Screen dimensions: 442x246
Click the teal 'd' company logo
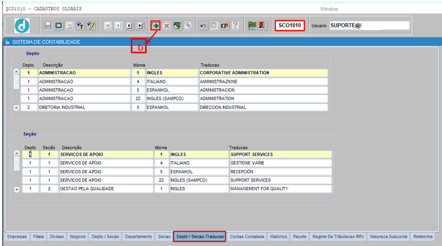pyautogui.click(x=22, y=26)
